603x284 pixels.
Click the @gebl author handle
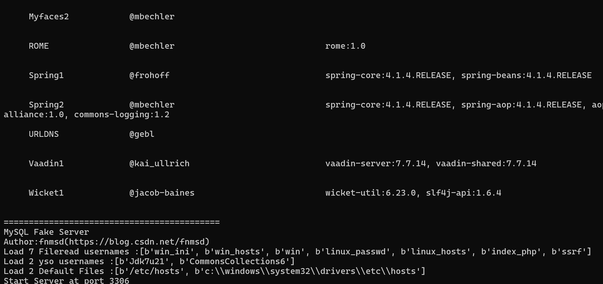pos(142,134)
